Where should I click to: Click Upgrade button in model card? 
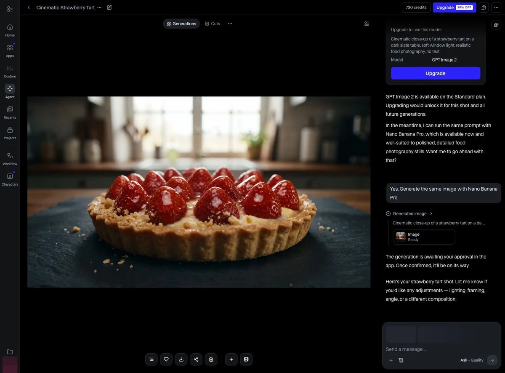[x=436, y=73]
